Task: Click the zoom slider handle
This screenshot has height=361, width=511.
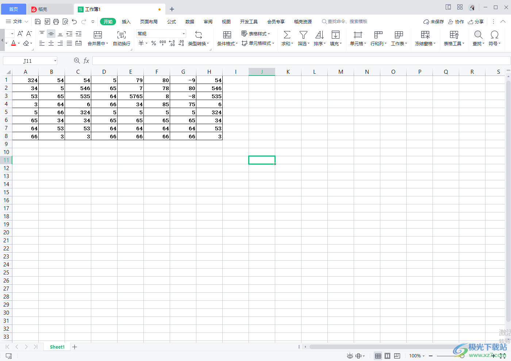Action: coord(462,356)
